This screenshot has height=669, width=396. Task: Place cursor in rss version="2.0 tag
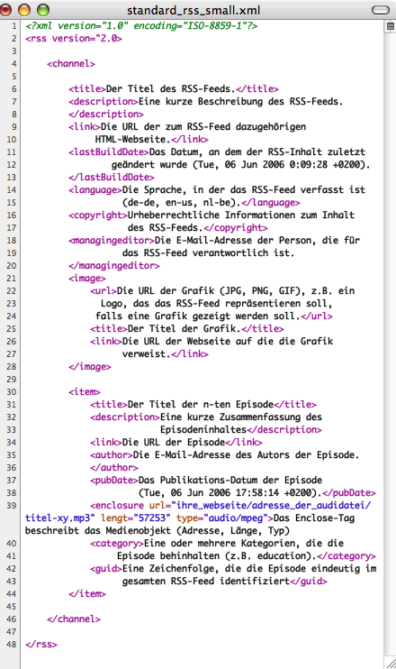tap(74, 39)
